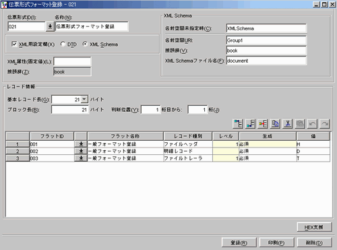Click the 生成 column header
The height and width of the screenshot is (250, 337).
click(x=268, y=136)
